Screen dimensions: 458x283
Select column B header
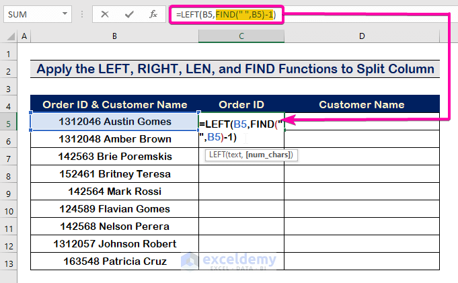[x=114, y=36]
